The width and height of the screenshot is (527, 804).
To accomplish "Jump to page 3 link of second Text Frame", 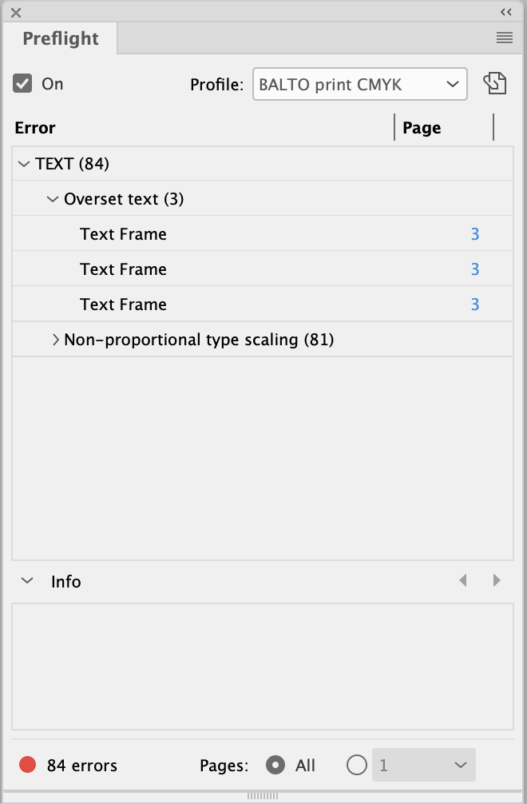I will [x=474, y=269].
